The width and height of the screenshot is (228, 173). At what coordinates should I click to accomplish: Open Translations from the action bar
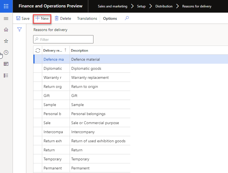87,18
